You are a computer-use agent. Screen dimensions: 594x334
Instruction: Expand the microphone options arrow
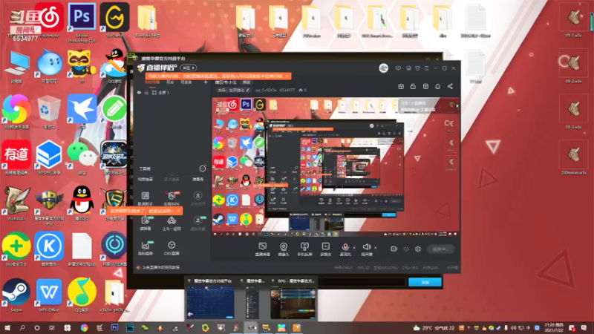coord(354,248)
